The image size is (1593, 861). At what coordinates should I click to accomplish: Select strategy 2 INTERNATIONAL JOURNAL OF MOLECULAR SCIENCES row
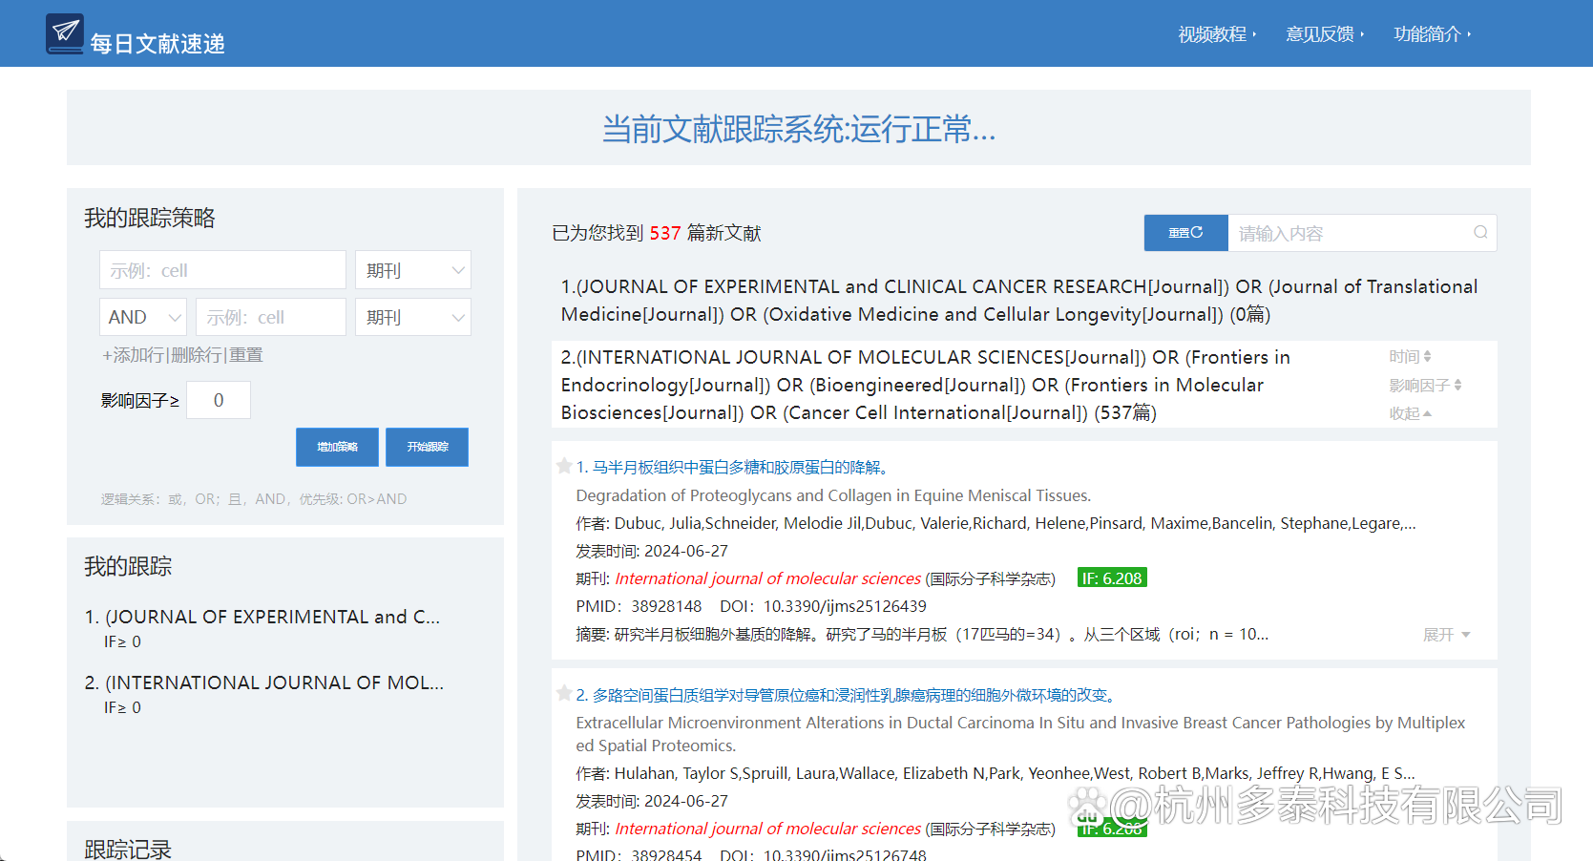click(1024, 385)
